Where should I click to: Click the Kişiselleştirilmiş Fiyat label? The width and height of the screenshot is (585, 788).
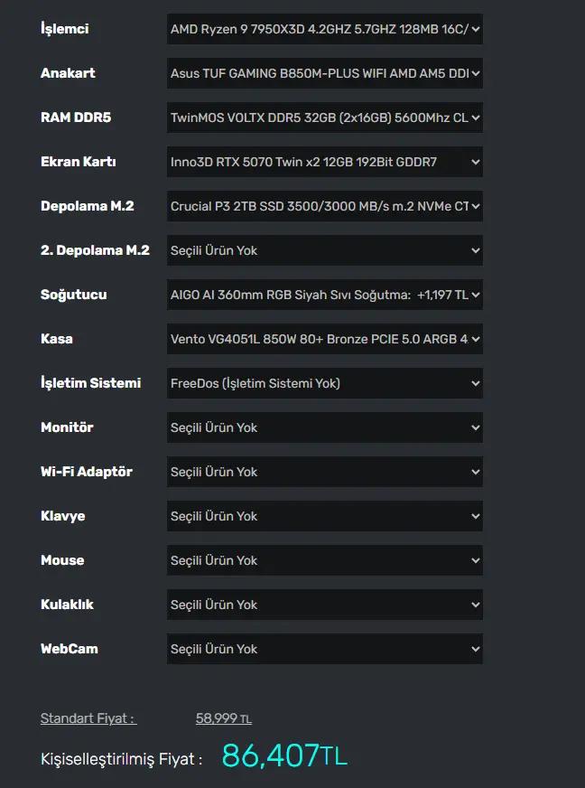tap(121, 759)
